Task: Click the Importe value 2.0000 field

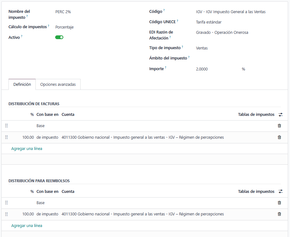Action: (x=216, y=69)
